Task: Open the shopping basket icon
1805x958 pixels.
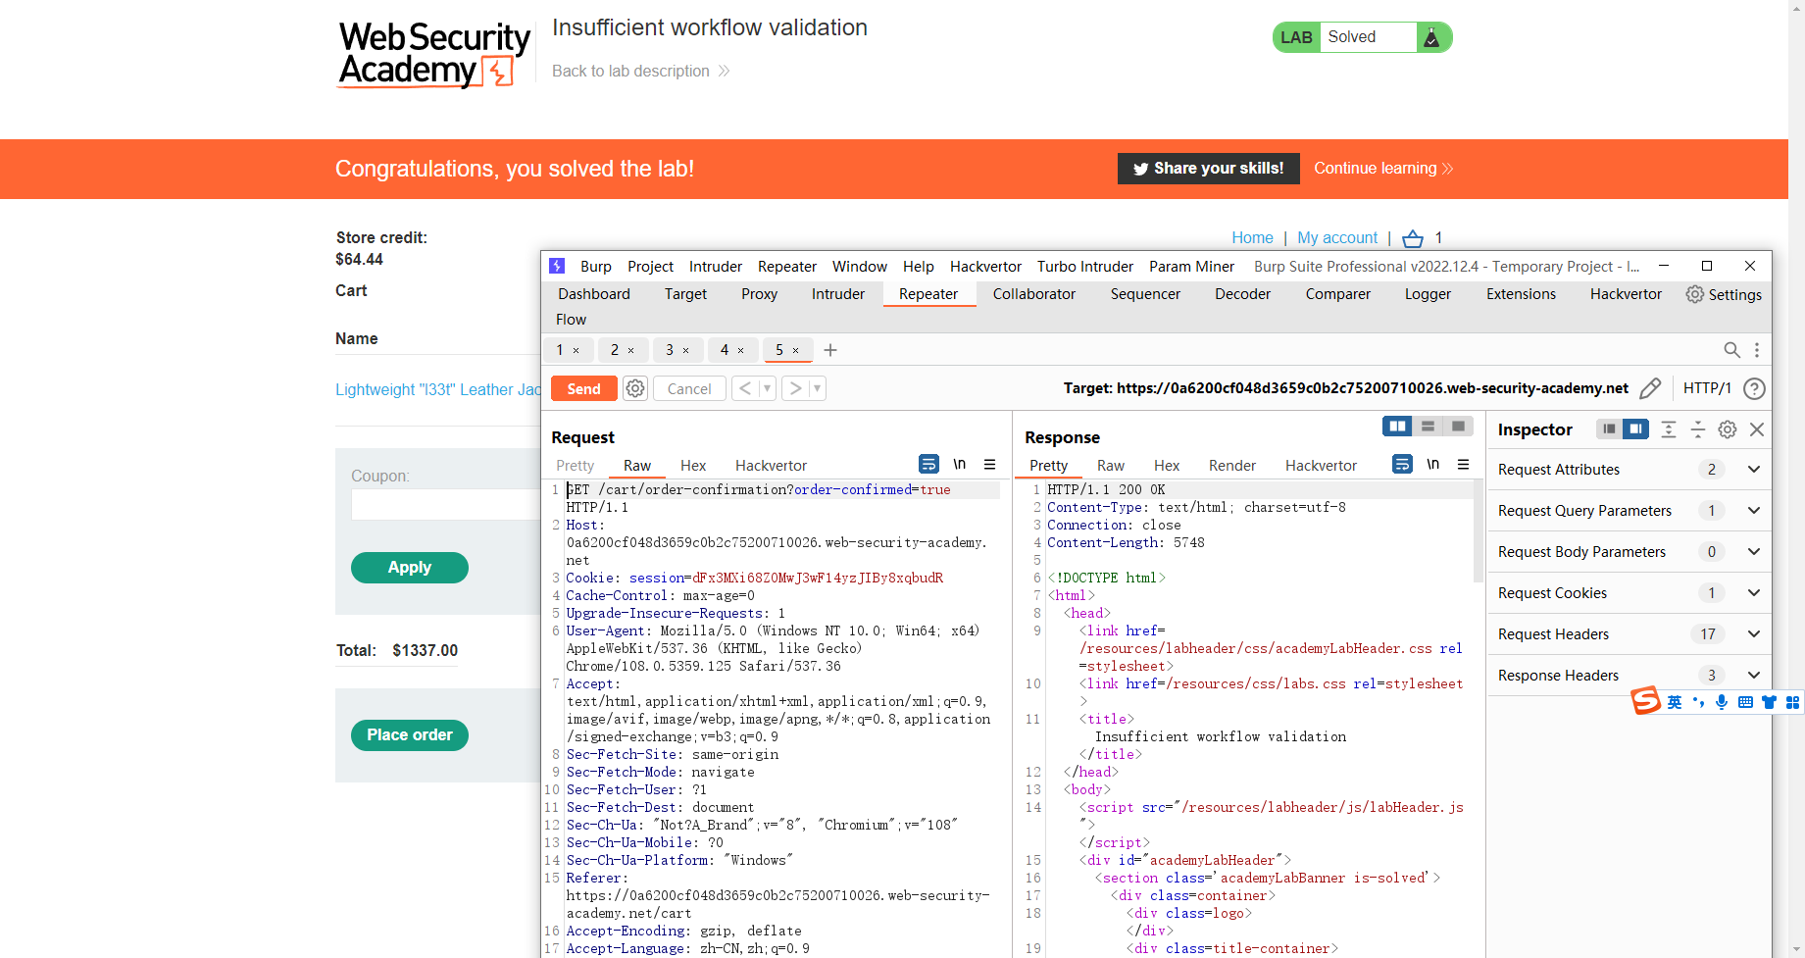Action: [x=1412, y=238]
